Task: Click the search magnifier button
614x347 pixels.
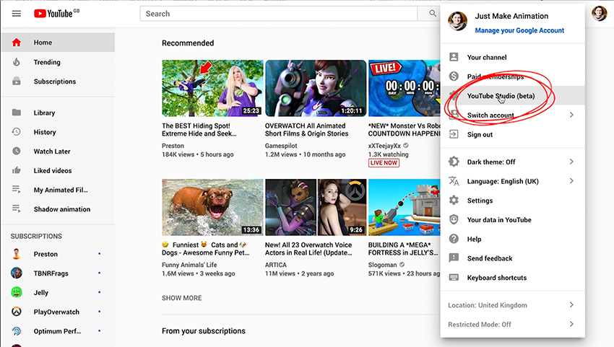Action: pos(432,13)
